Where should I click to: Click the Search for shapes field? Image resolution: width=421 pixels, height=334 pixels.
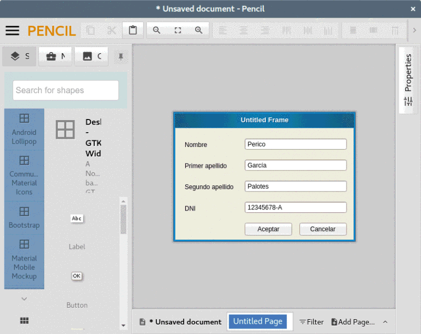tap(66, 90)
